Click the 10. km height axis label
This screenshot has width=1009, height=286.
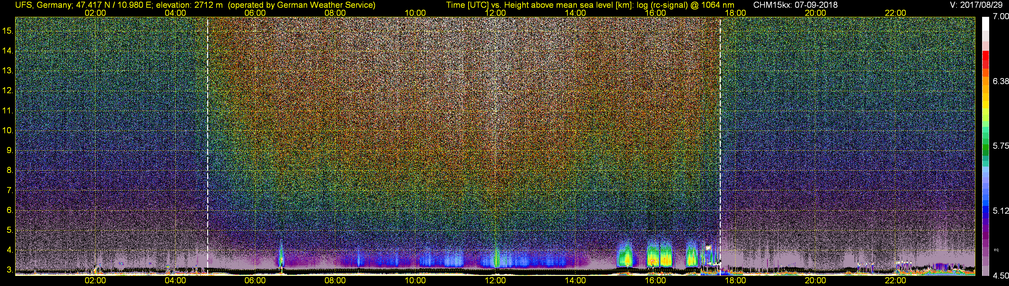click(7, 131)
